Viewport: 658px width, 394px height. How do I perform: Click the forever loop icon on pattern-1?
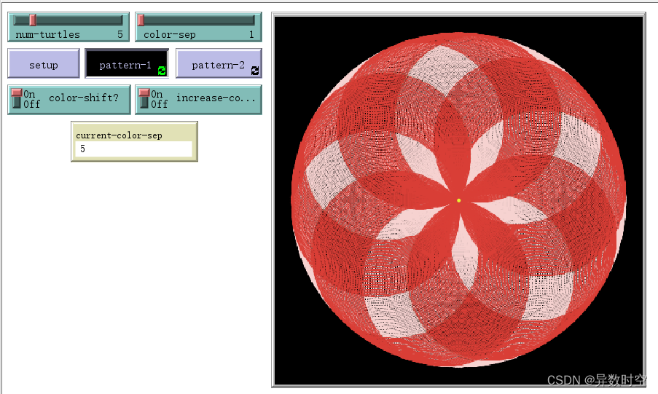click(162, 71)
